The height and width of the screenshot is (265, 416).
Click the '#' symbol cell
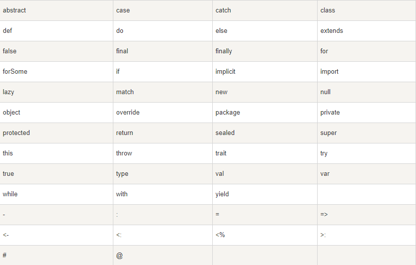pyautogui.click(x=4, y=256)
